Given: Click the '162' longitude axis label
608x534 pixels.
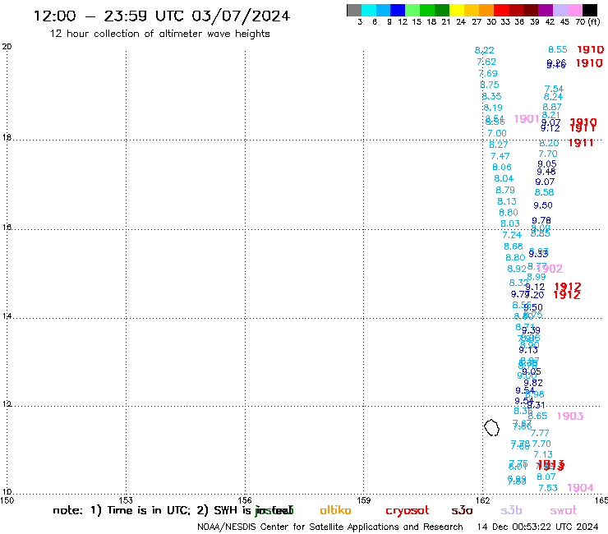Looking at the screenshot, I should pyautogui.click(x=483, y=500).
